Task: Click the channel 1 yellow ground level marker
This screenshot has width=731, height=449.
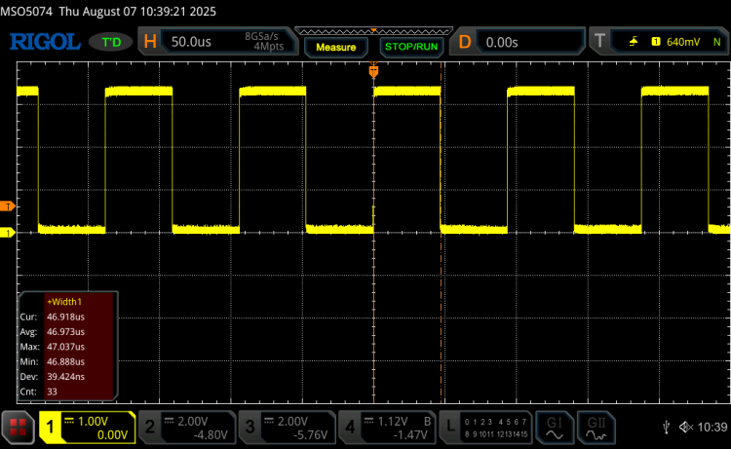Action: click(6, 233)
